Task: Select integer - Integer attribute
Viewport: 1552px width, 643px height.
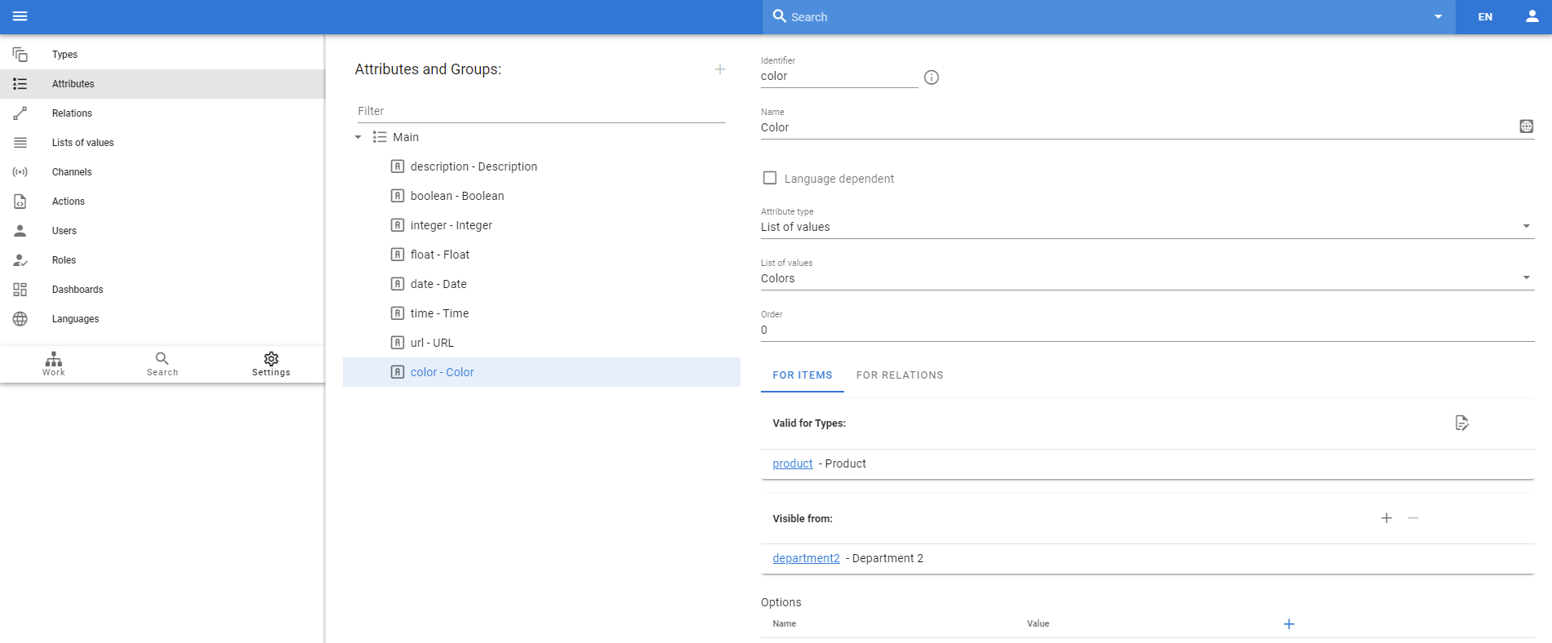Action: (541, 225)
